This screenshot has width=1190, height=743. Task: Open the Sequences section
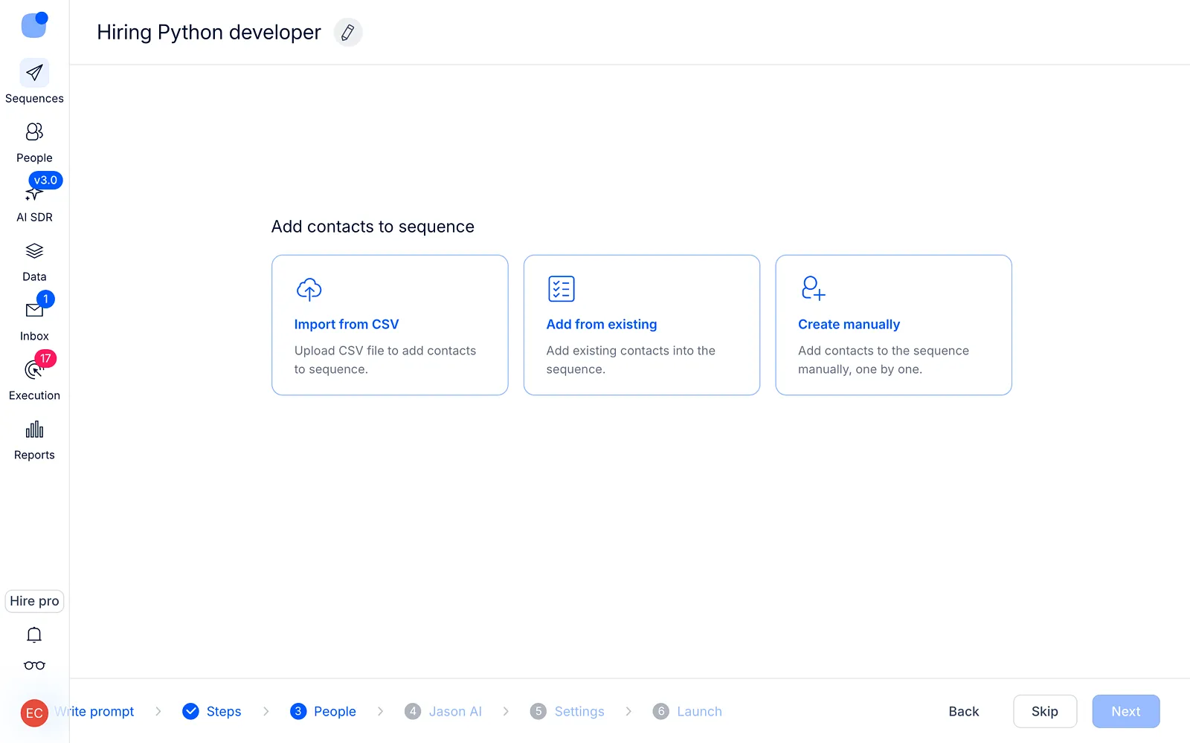pyautogui.click(x=34, y=82)
